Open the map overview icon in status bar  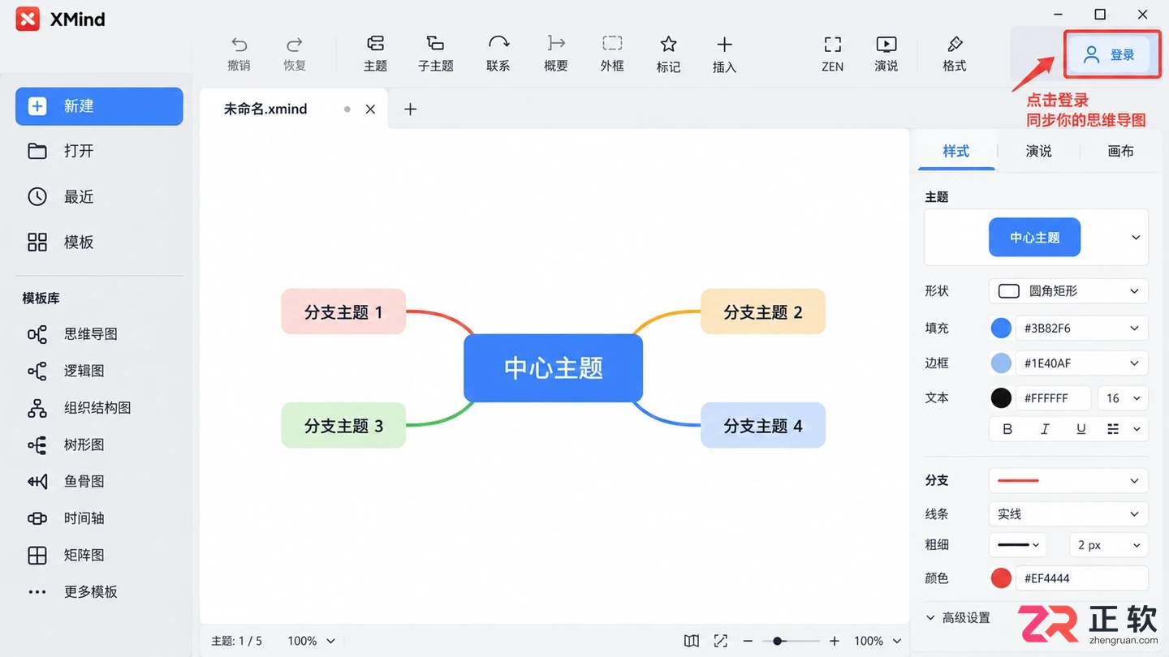click(x=692, y=641)
